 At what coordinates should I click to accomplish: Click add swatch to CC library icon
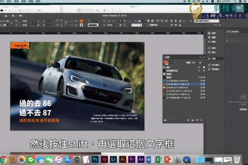click(x=165, y=120)
